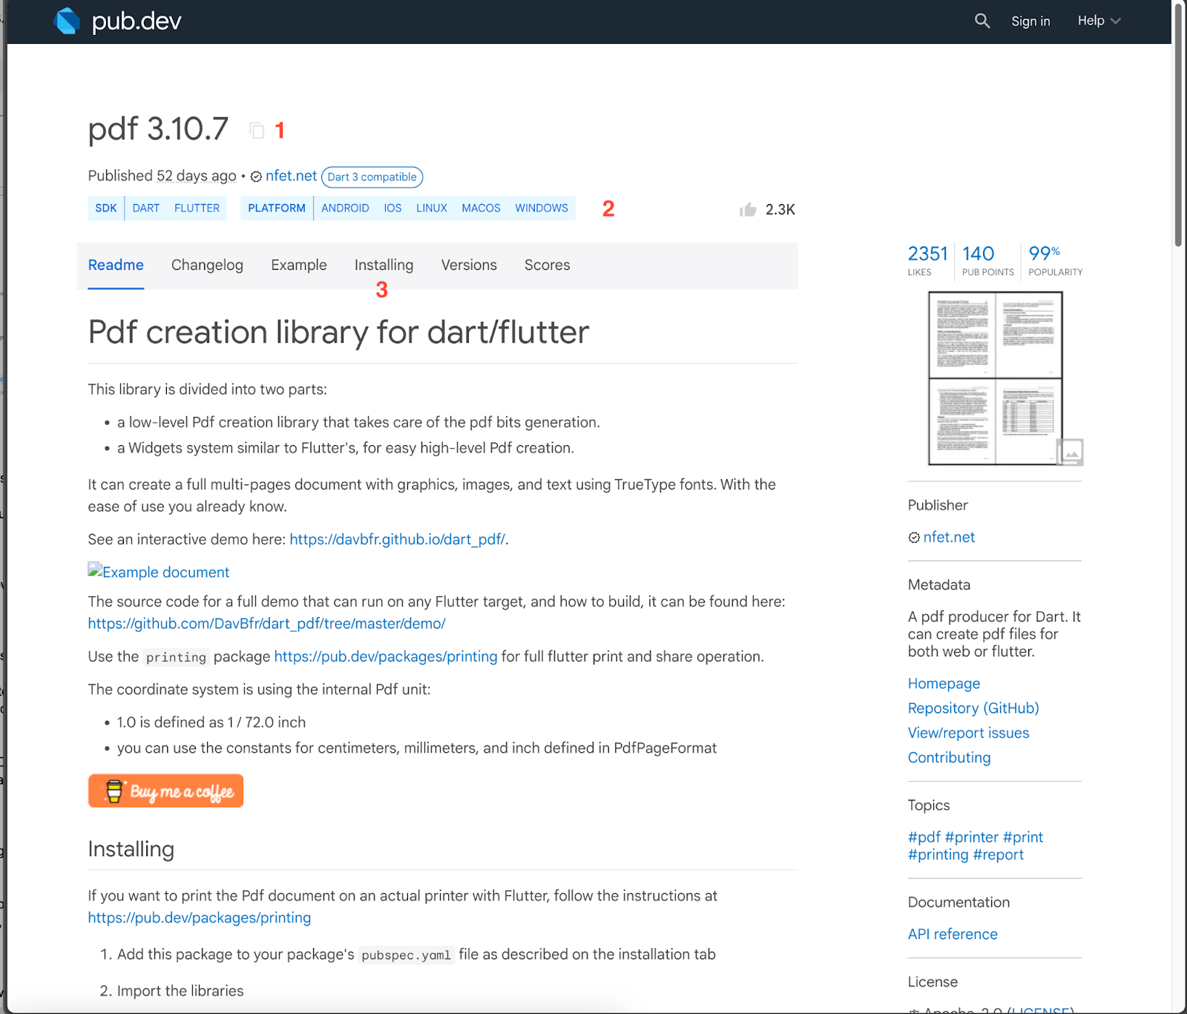The width and height of the screenshot is (1187, 1014).
Task: Filter by WINDOWS platform tag
Action: click(x=542, y=208)
